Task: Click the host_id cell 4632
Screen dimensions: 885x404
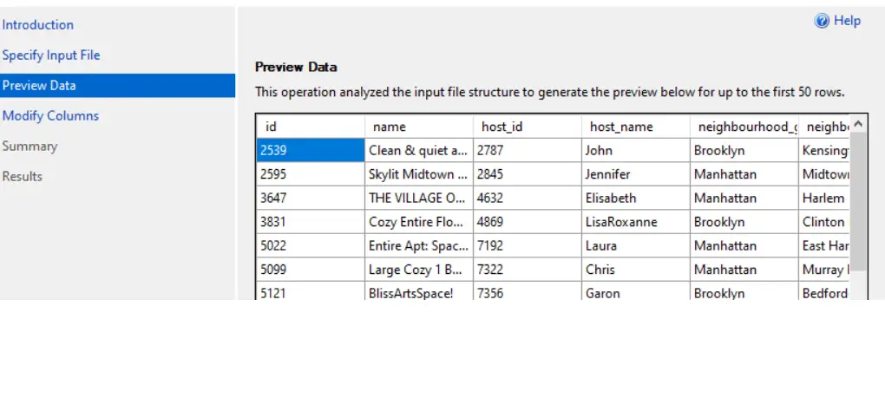Action: click(x=528, y=198)
